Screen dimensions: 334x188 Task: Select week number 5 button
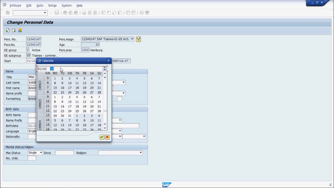(x=47, y=78)
